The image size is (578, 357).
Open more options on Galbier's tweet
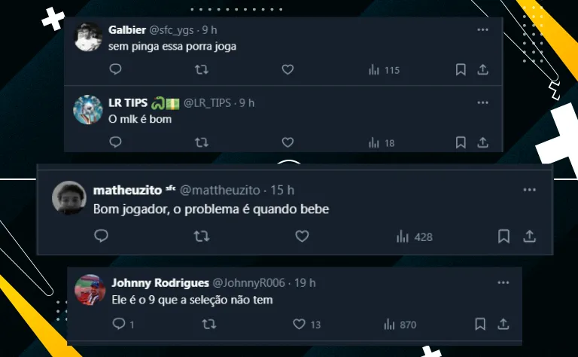[x=482, y=30]
